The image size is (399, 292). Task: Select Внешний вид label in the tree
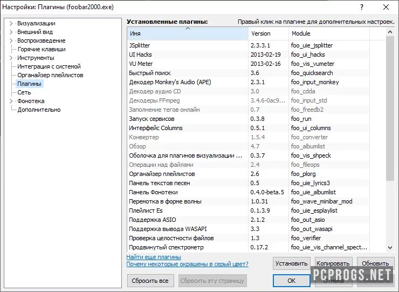coord(35,32)
